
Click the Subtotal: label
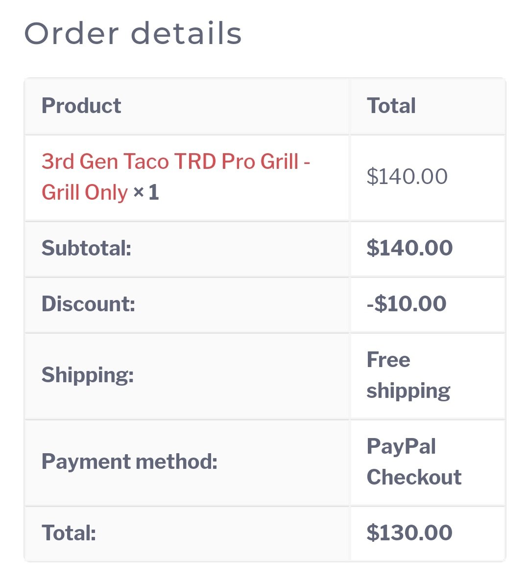(86, 248)
